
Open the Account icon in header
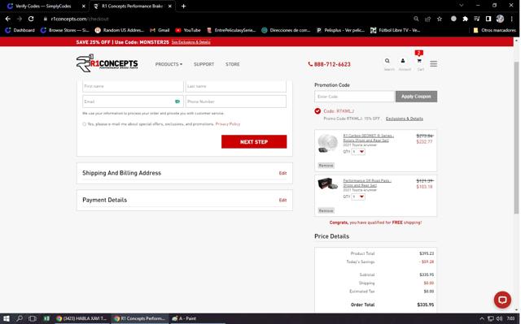point(403,61)
